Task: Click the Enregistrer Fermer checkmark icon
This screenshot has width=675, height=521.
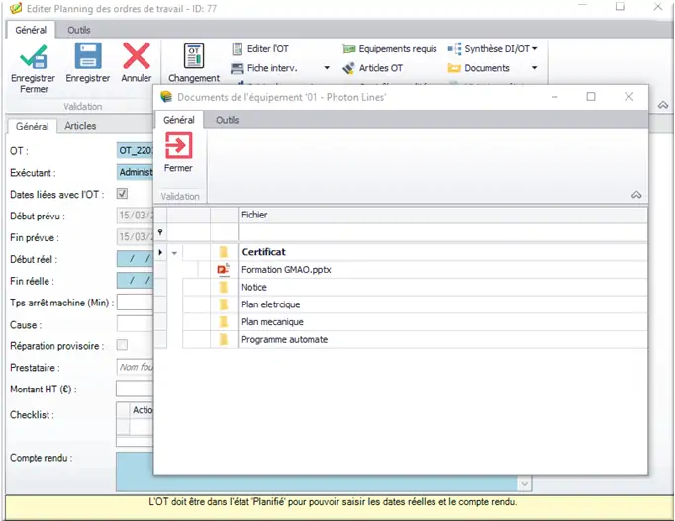Action: [x=33, y=55]
